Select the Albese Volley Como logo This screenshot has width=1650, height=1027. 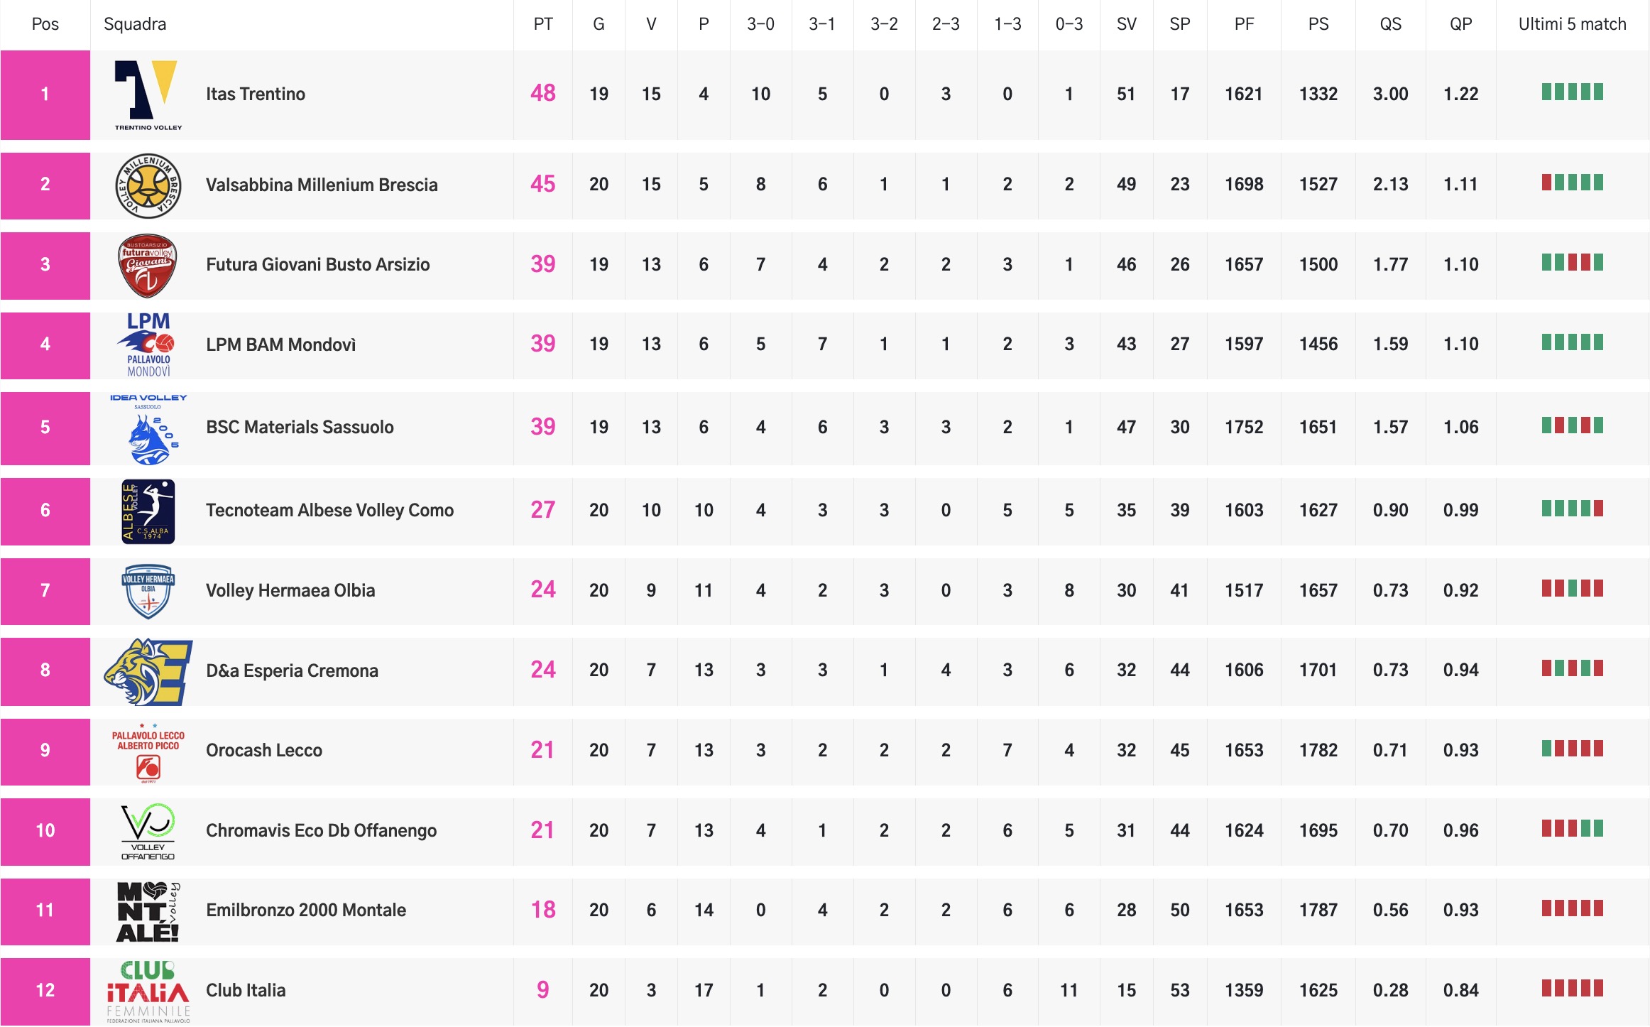(148, 511)
